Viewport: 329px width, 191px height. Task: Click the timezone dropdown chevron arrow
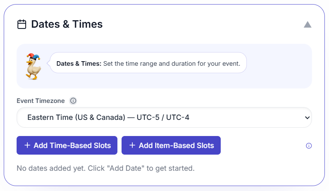[307, 117]
